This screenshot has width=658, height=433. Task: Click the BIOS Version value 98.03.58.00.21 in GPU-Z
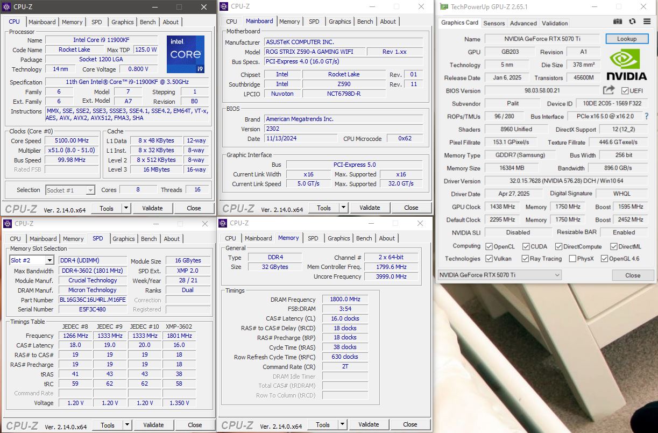pos(542,91)
